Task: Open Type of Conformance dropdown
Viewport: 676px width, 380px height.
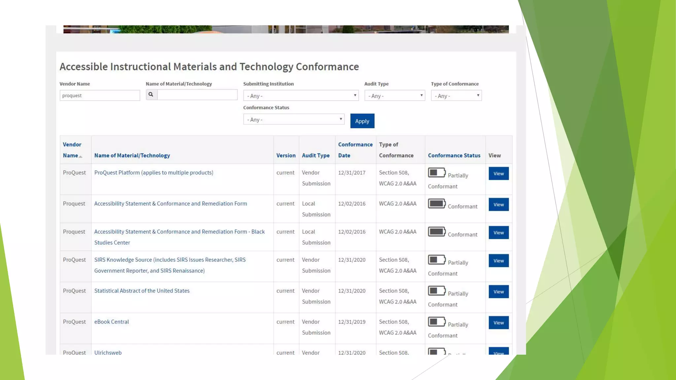Action: click(x=456, y=96)
